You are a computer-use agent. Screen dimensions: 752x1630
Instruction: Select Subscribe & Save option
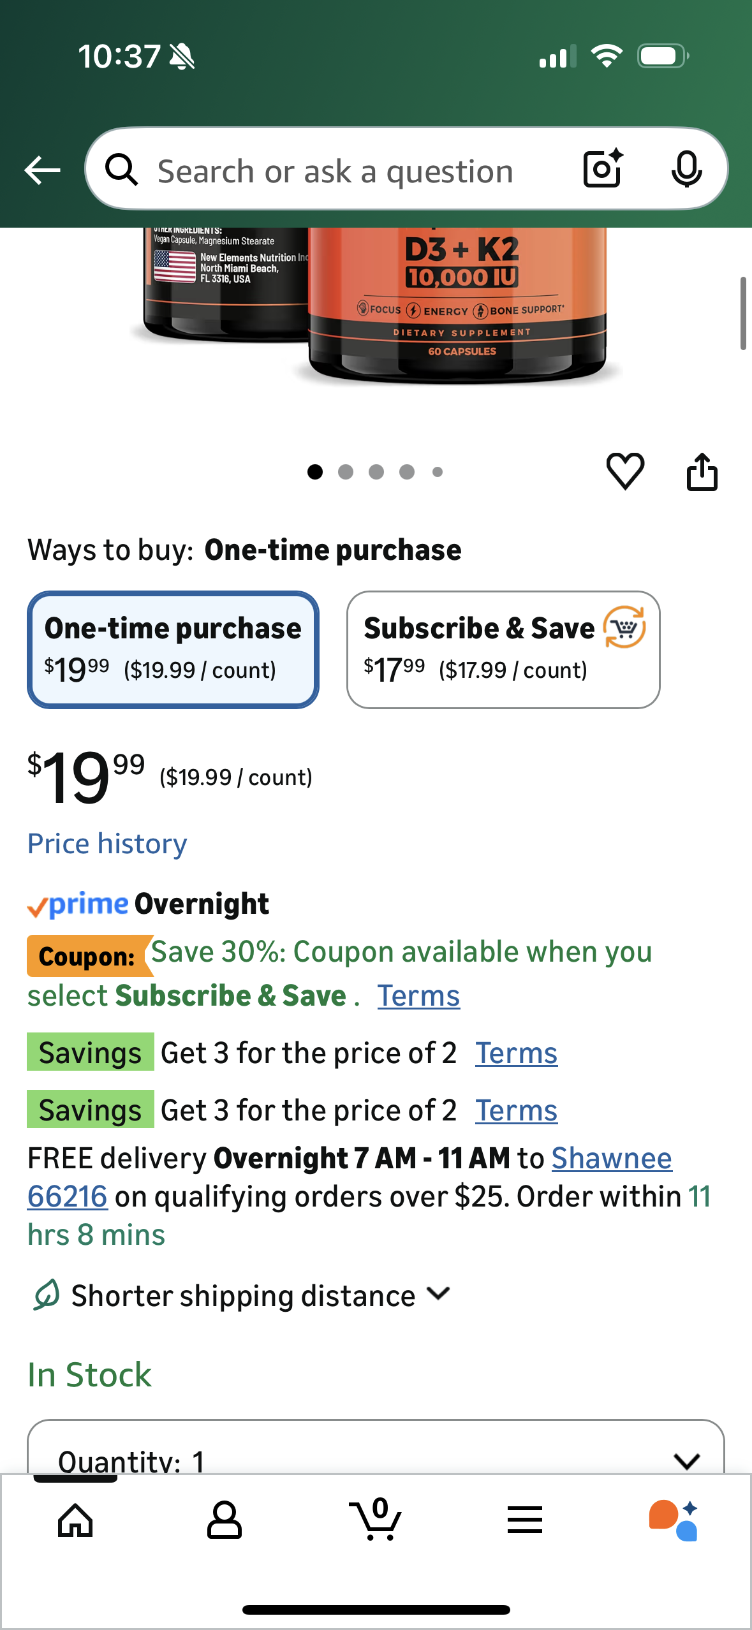pyautogui.click(x=503, y=649)
